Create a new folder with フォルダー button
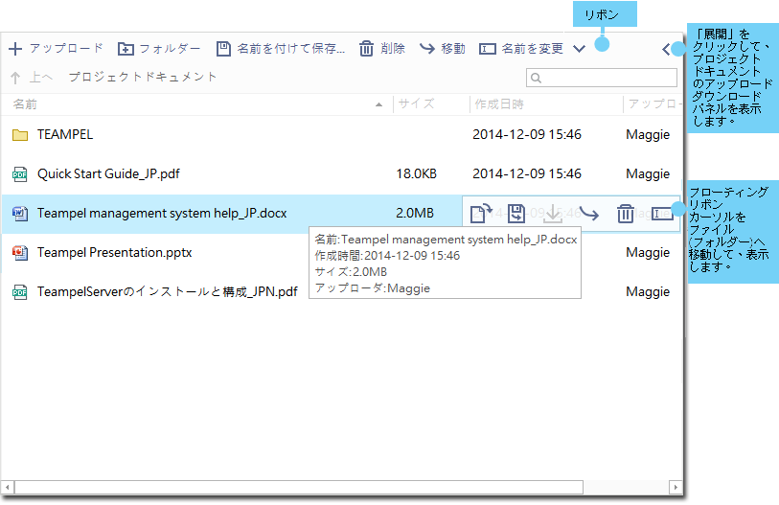 (x=159, y=48)
